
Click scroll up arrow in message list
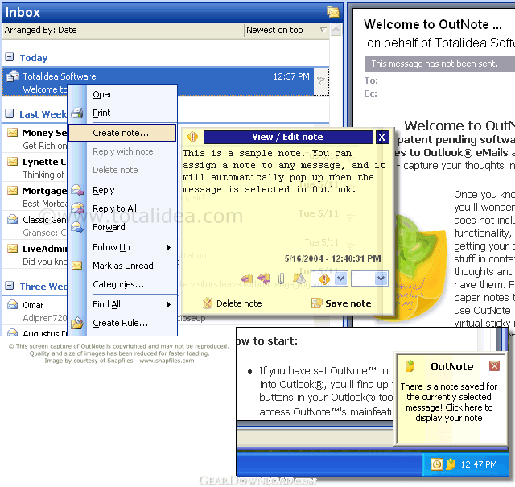(x=336, y=30)
